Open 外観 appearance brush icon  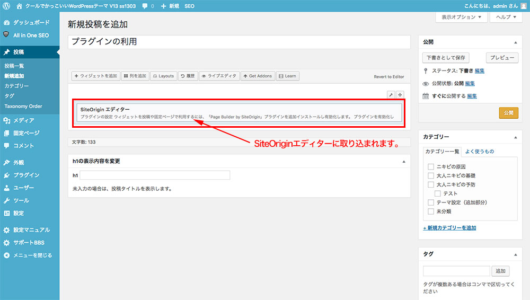tap(6, 162)
